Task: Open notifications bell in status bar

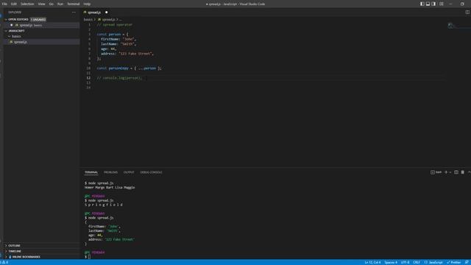Action: 467,262
